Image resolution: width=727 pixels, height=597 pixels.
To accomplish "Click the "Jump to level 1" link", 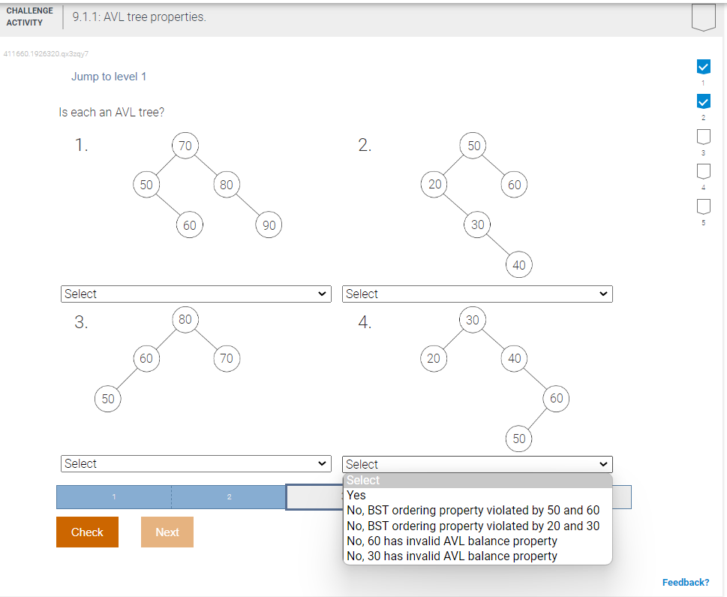I will click(108, 76).
